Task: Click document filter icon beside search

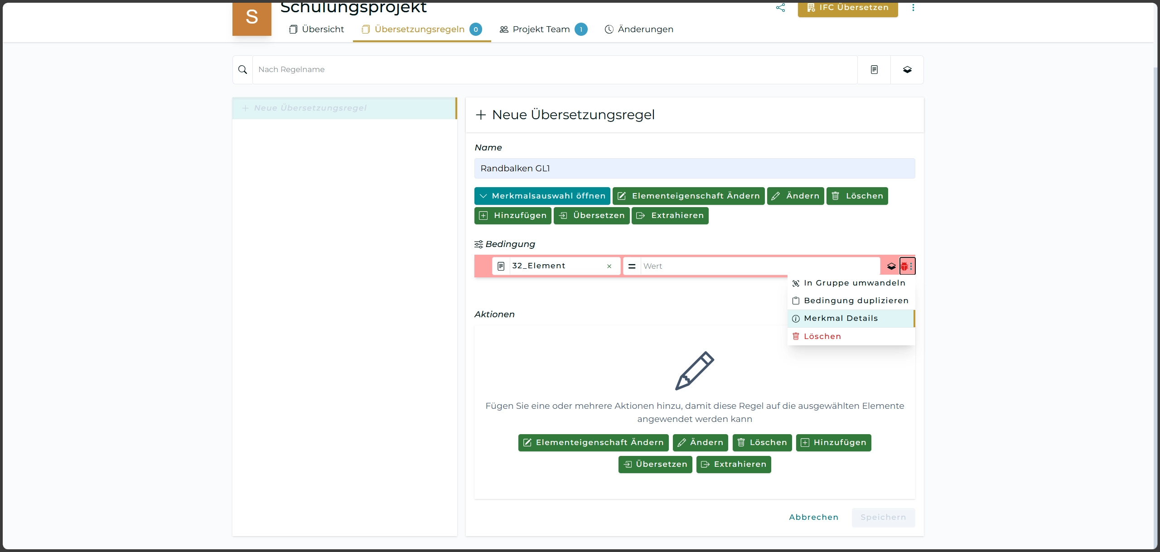Action: (874, 69)
